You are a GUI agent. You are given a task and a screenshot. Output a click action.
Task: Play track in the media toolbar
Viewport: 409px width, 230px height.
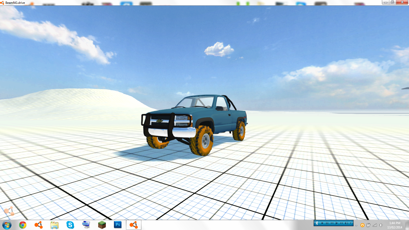coord(337,223)
